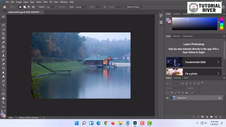Select the Eyedropper tool
The image size is (226, 127).
pyautogui.click(x=3, y=42)
